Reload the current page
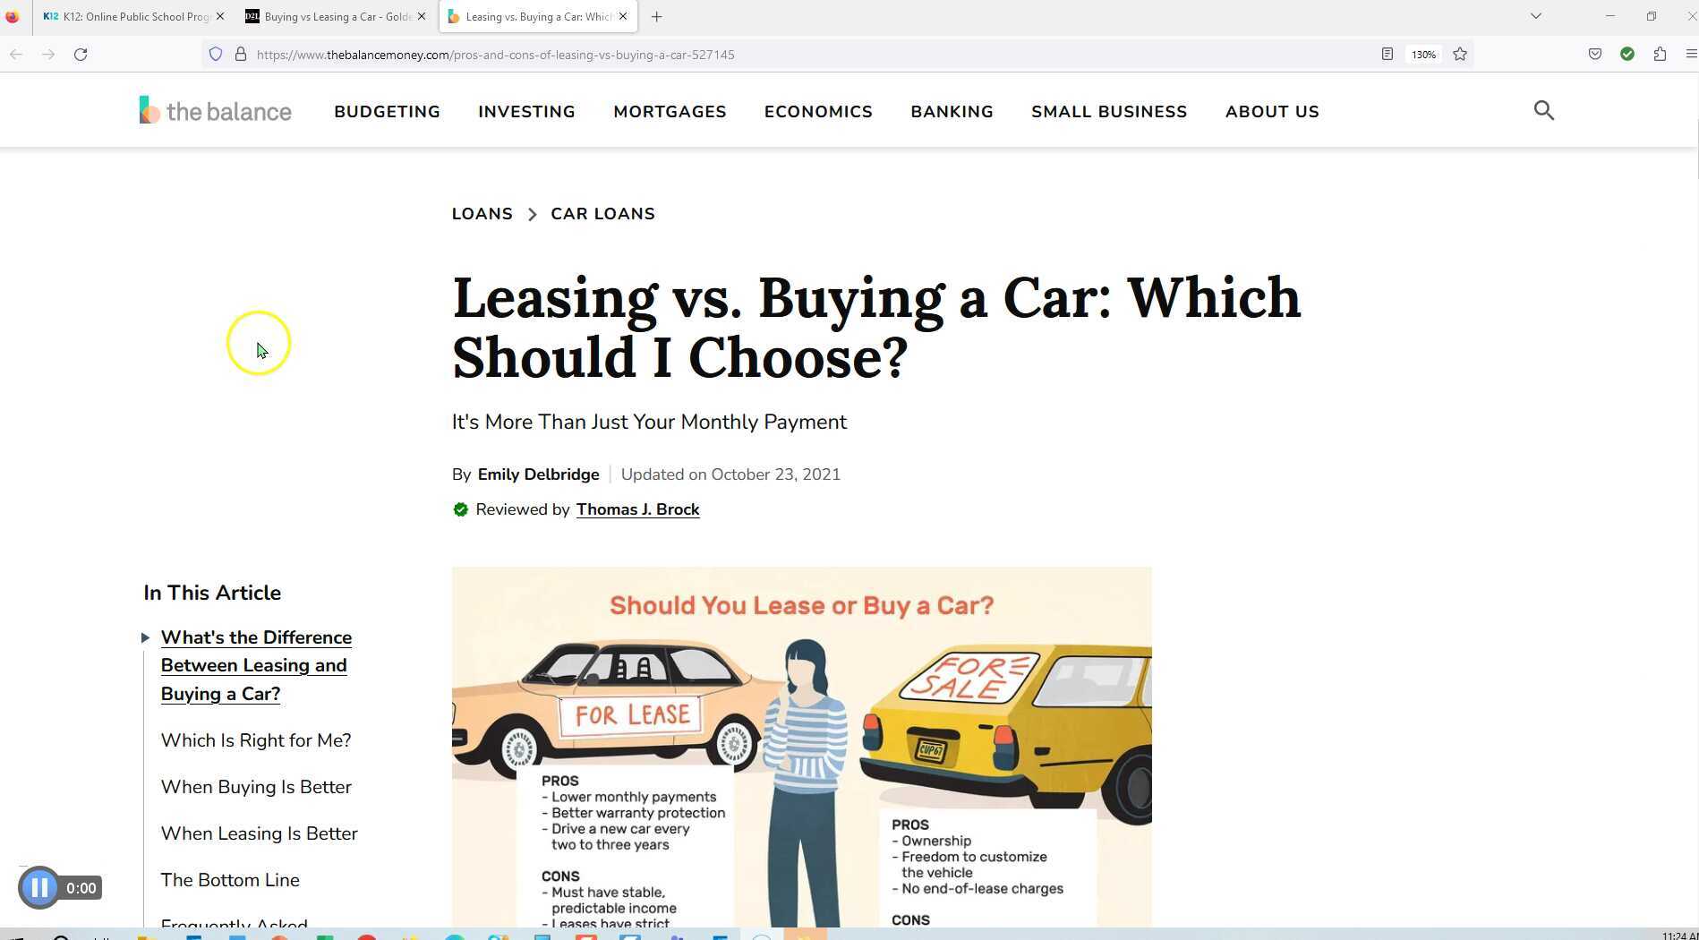The width and height of the screenshot is (1699, 940). point(81,54)
